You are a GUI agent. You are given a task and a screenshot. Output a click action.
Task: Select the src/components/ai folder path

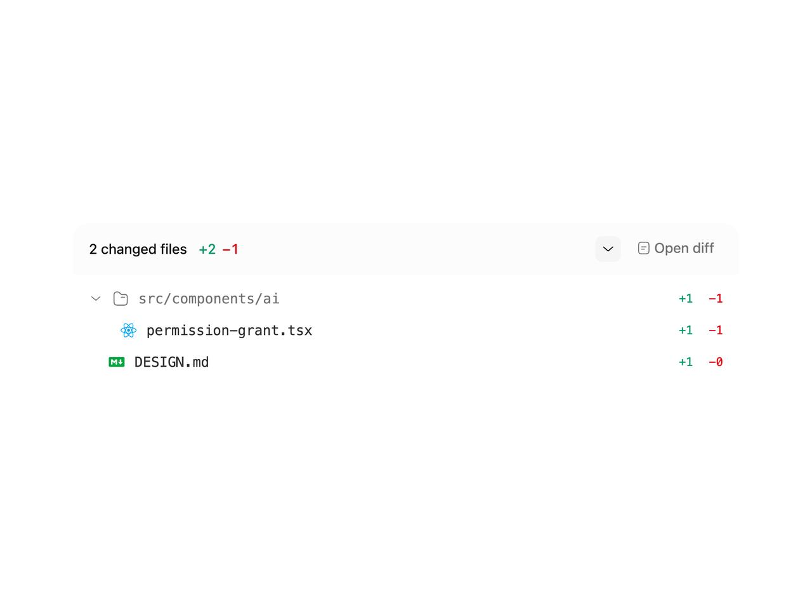(209, 299)
